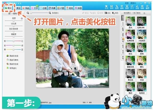Image resolution: width=153 pixels, height=110 pixels.
Task: Switch to the 美化 tab
Action: [8, 8]
